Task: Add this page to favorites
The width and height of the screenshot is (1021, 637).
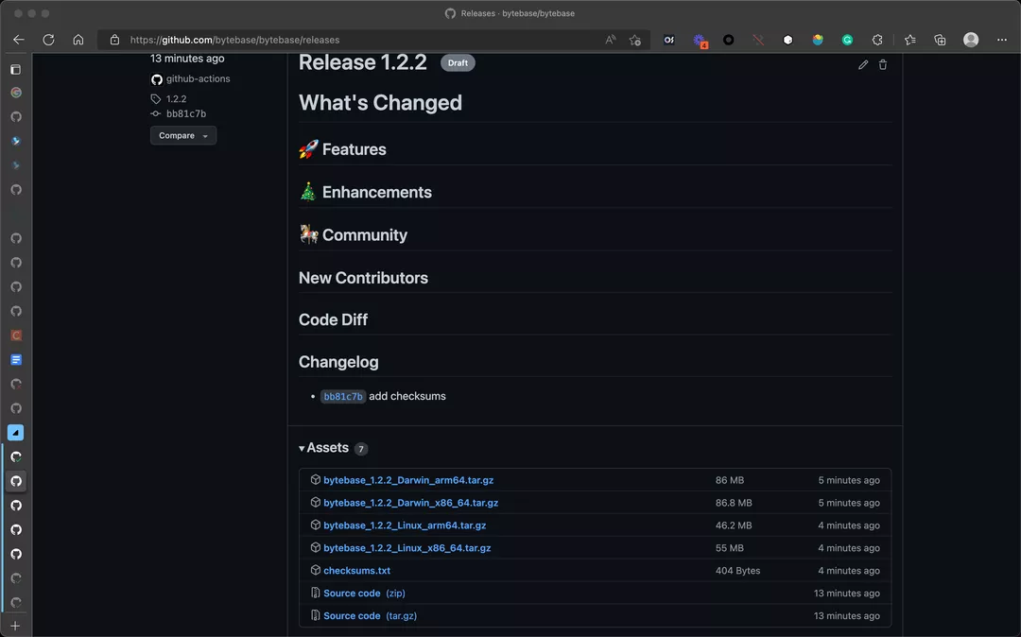Action: point(635,40)
